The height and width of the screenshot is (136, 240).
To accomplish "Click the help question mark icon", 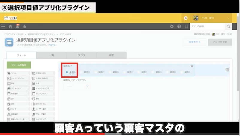I will [179, 27].
